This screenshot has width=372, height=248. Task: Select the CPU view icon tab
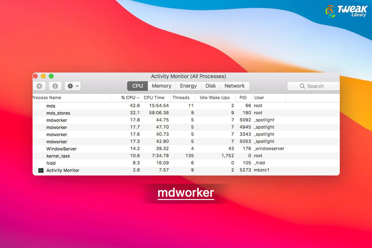(x=137, y=86)
